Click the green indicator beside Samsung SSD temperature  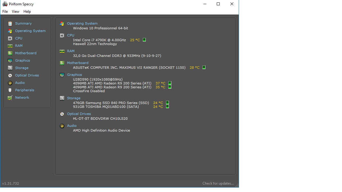pyautogui.click(x=167, y=103)
